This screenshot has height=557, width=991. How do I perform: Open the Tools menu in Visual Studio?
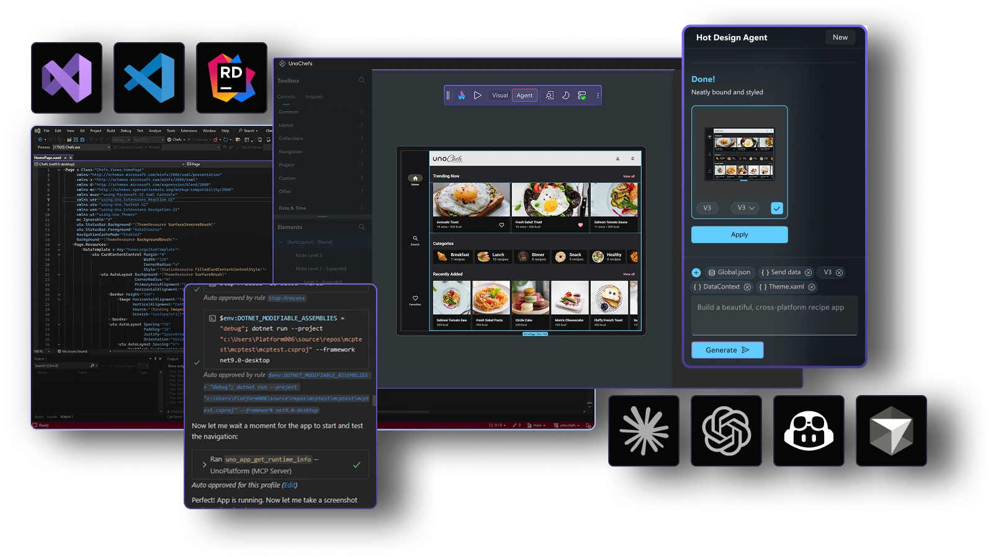(171, 131)
